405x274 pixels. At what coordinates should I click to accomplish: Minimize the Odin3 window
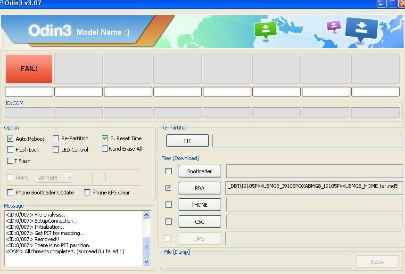point(381,4)
